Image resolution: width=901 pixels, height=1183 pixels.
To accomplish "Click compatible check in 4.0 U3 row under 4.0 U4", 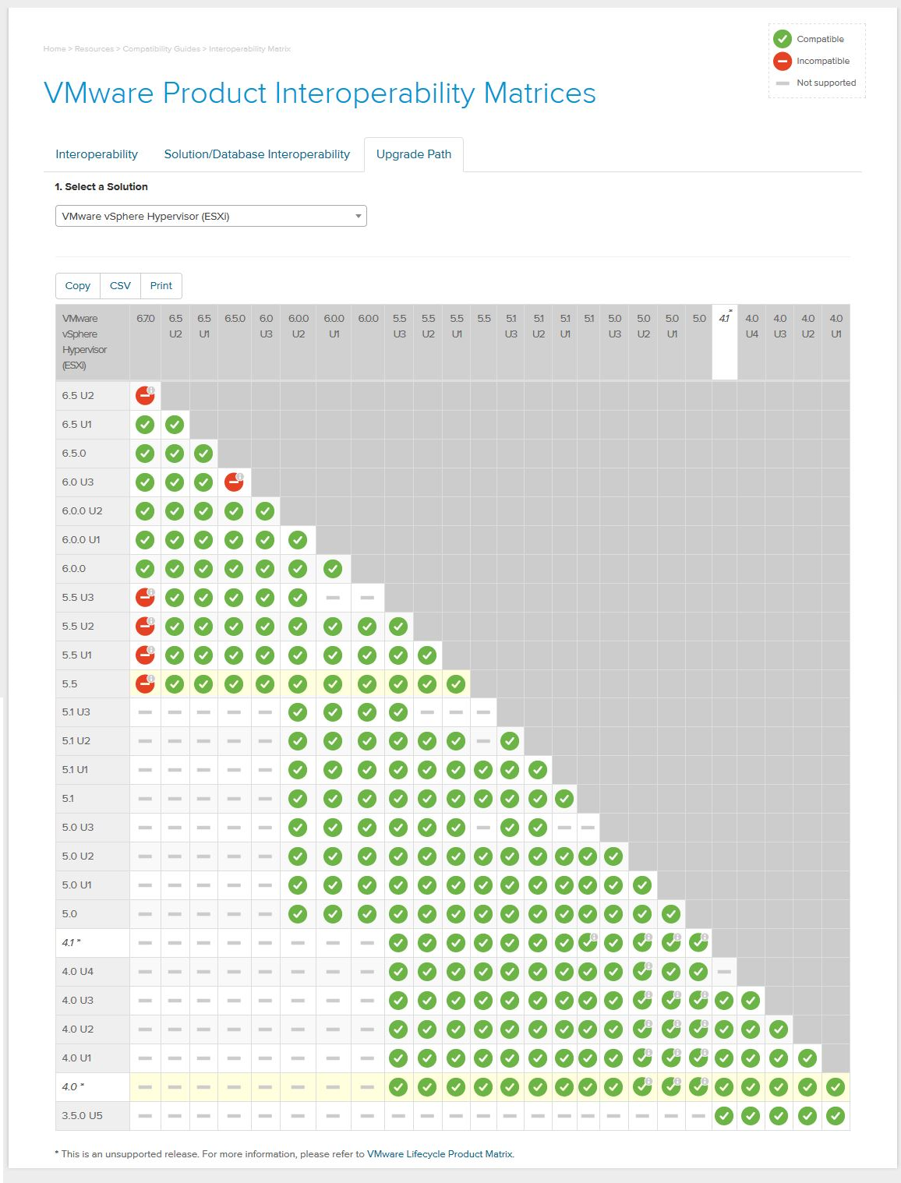I will pos(751,1001).
